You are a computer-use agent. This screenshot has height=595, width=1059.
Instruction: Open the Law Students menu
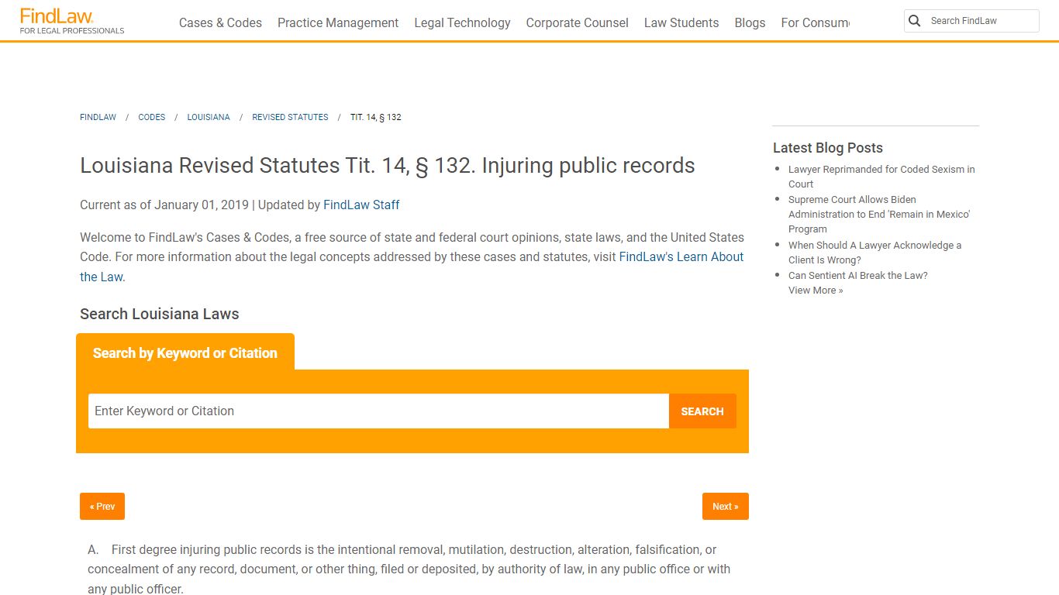pos(681,22)
